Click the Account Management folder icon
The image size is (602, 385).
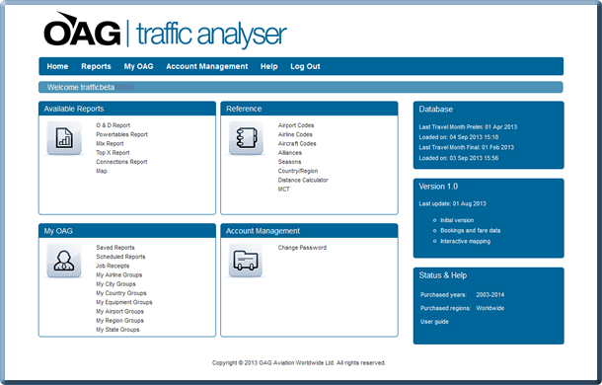click(246, 261)
